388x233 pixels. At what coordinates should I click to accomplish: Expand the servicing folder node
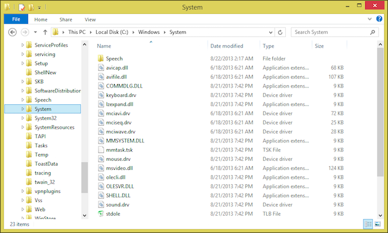coord(23,54)
